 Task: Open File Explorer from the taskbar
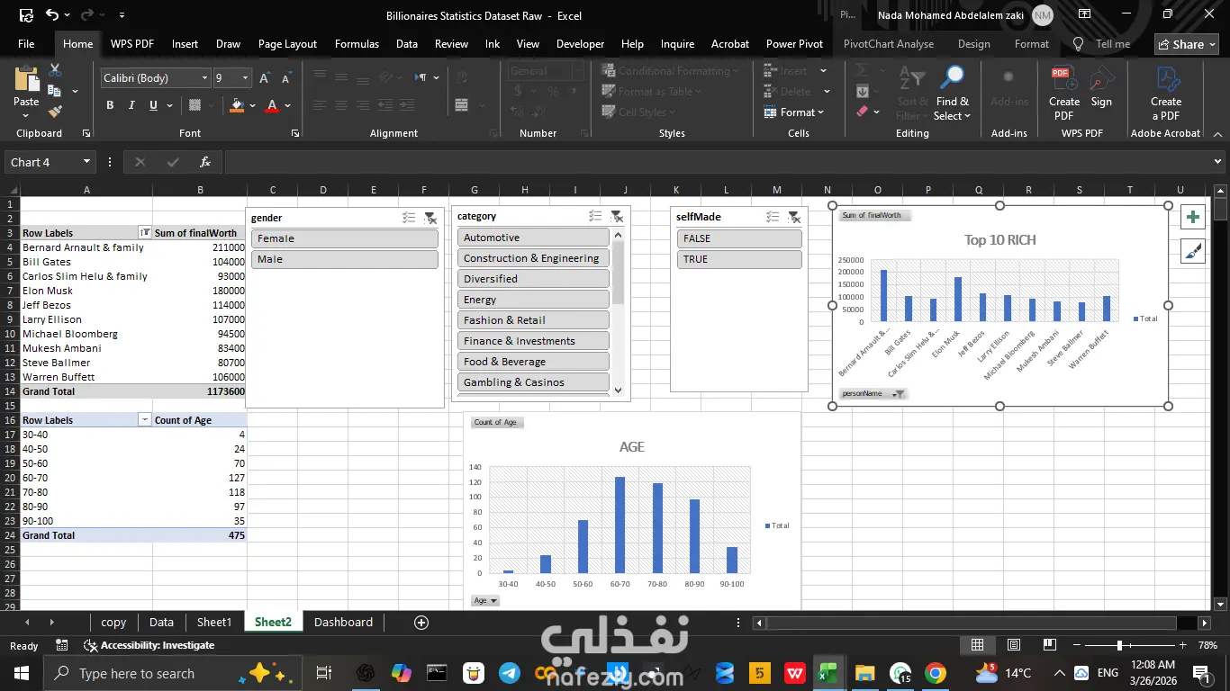tap(864, 673)
